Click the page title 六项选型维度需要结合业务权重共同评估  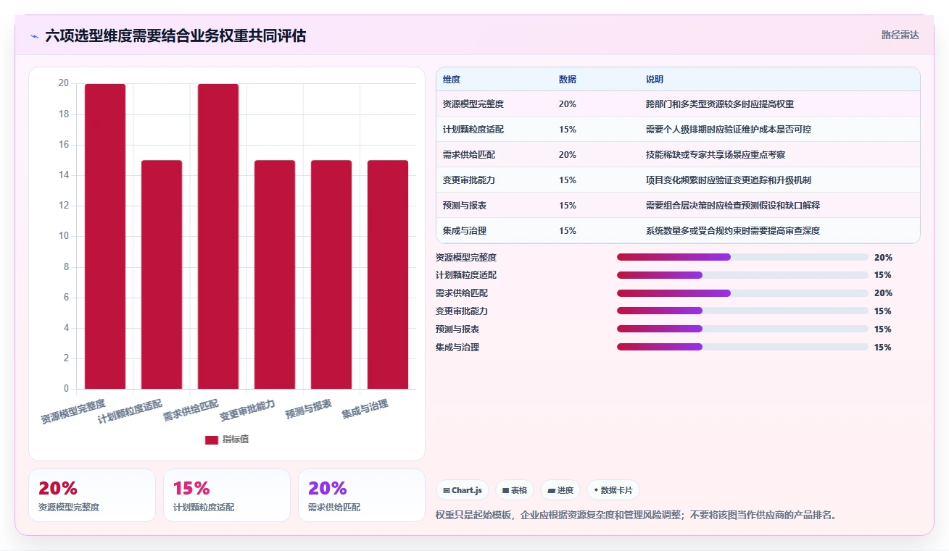175,35
